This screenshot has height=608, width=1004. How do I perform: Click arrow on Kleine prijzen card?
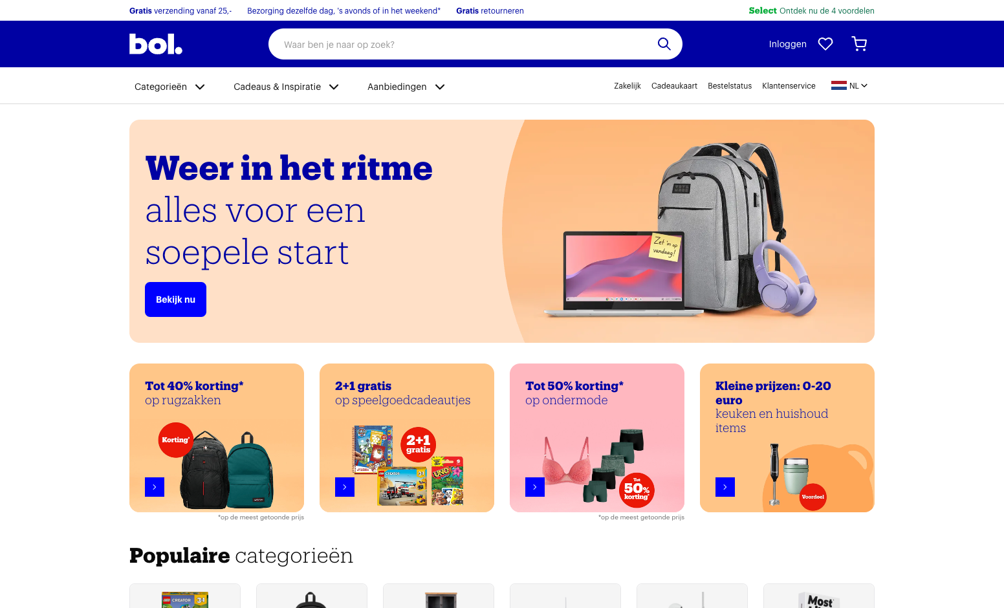click(x=725, y=487)
